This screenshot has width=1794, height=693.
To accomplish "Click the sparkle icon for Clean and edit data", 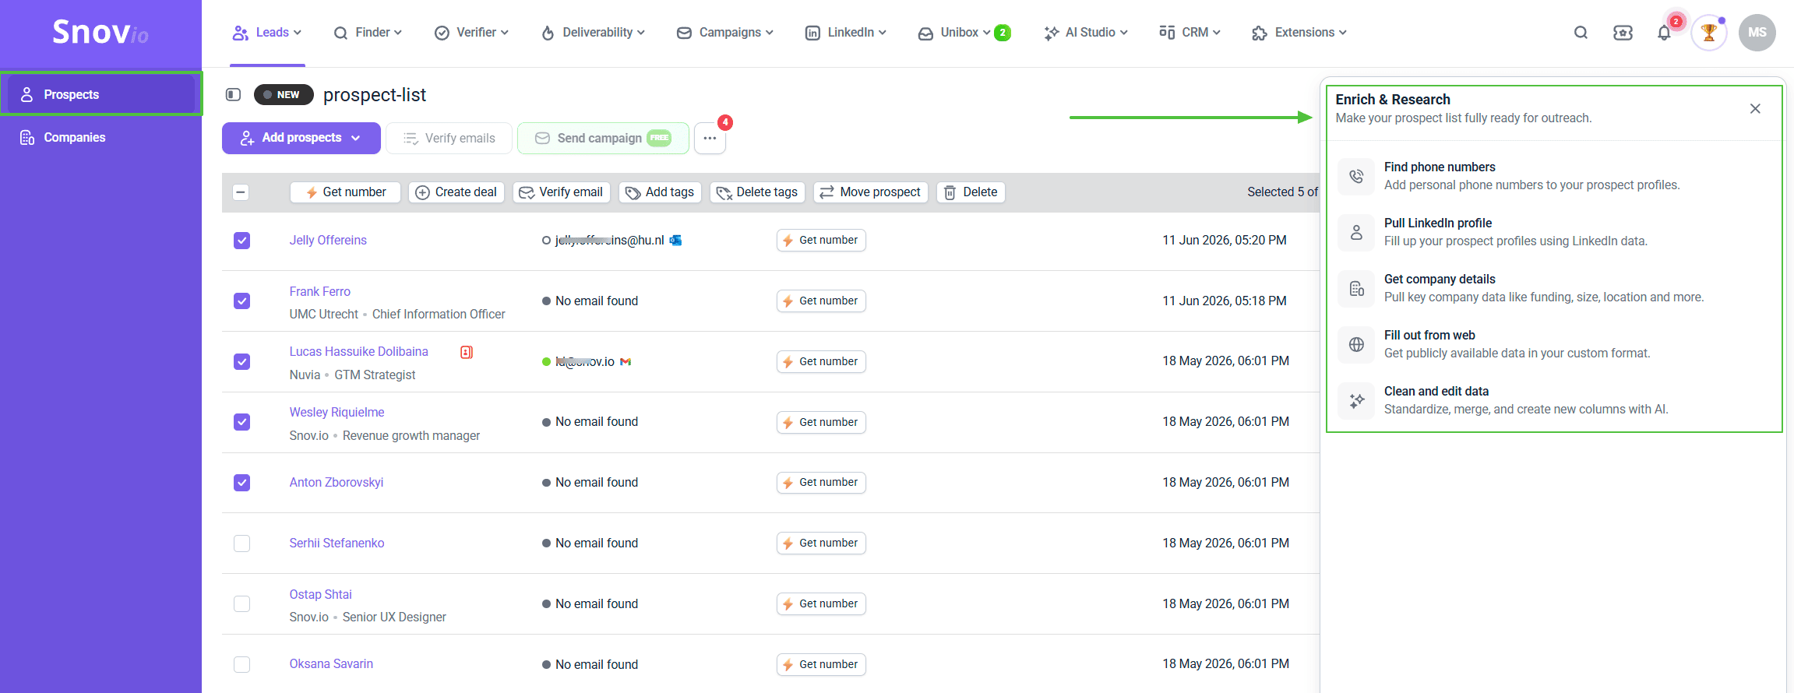I will 1356,400.
